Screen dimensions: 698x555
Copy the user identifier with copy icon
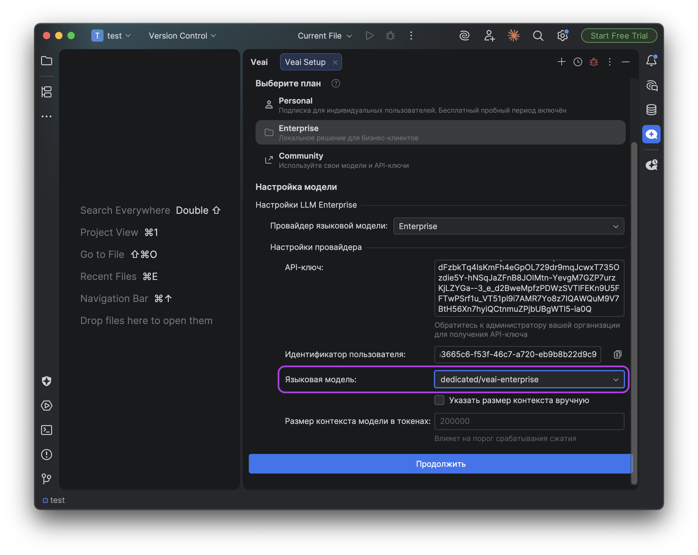pos(617,355)
